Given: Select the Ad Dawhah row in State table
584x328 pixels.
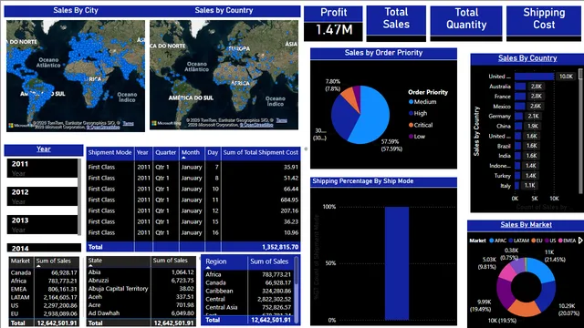Looking at the screenshot, I should 141,313.
